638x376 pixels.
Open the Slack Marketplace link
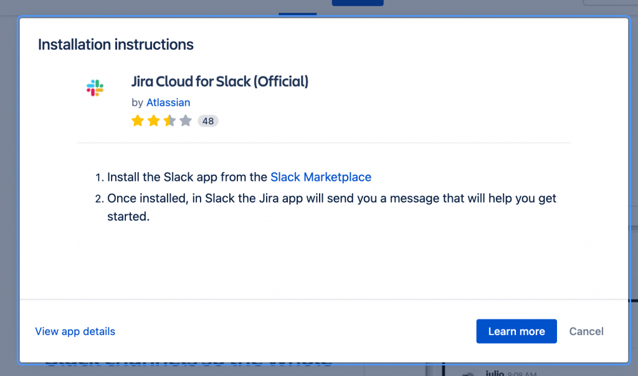click(321, 177)
